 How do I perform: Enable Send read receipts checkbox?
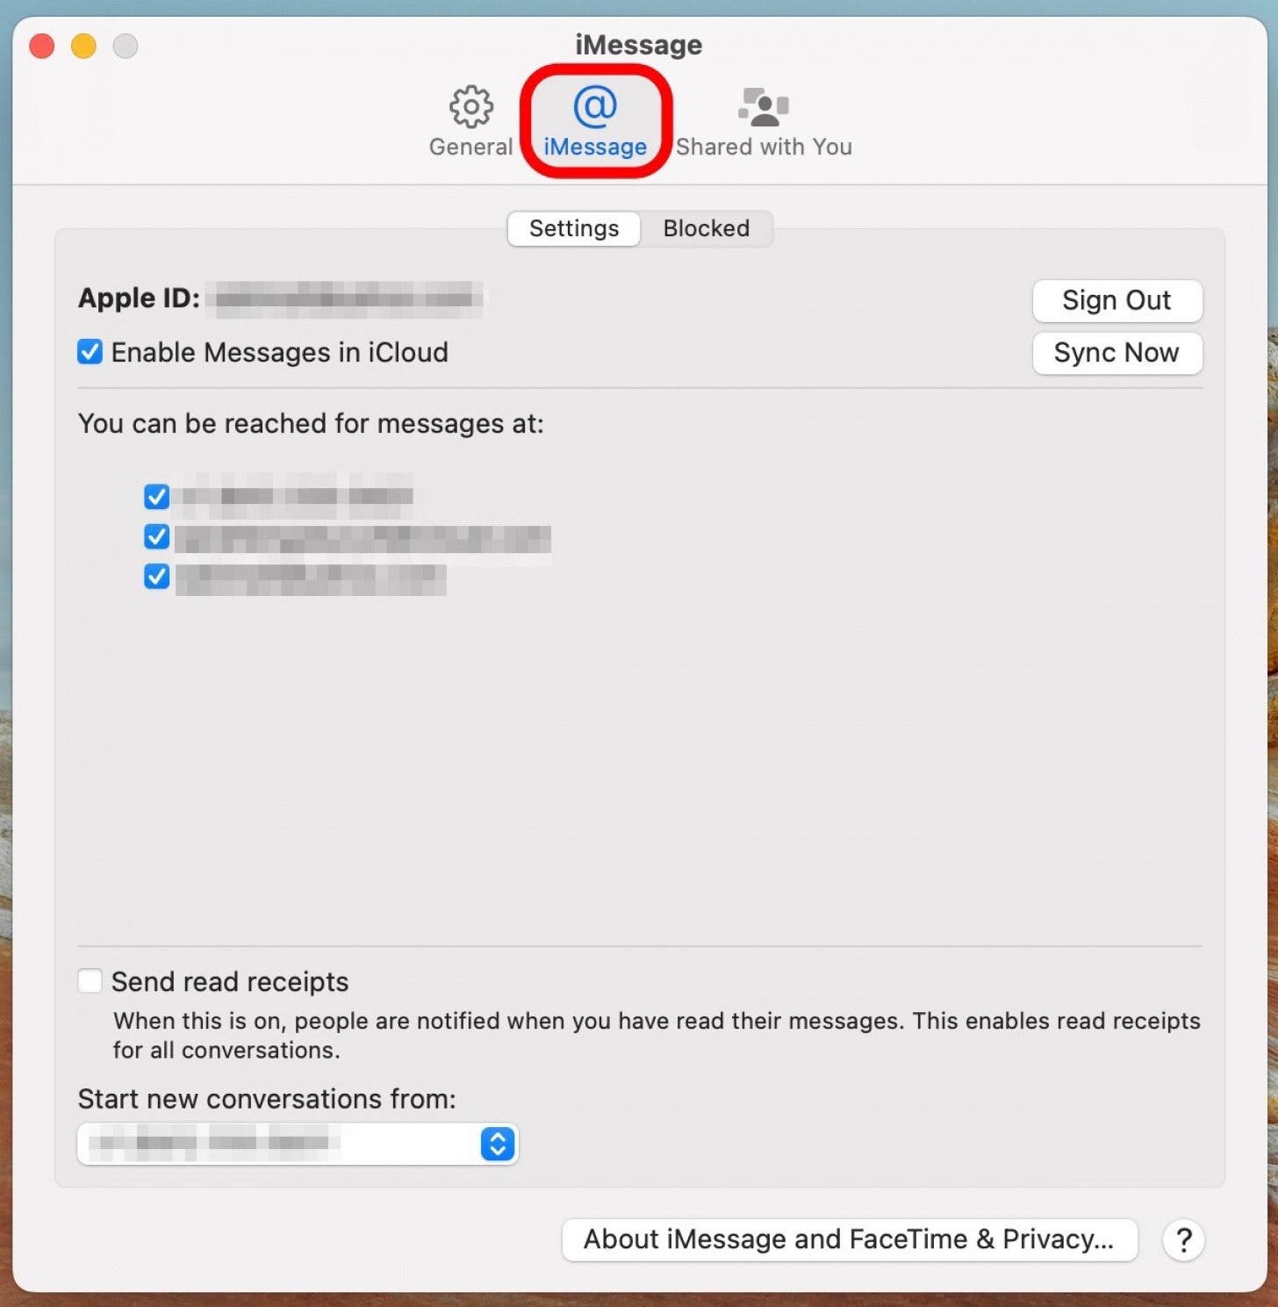click(90, 980)
